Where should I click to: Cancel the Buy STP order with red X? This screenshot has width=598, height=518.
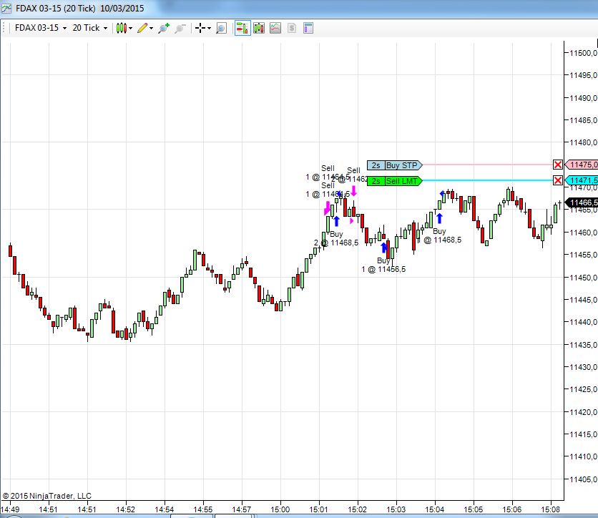(557, 165)
